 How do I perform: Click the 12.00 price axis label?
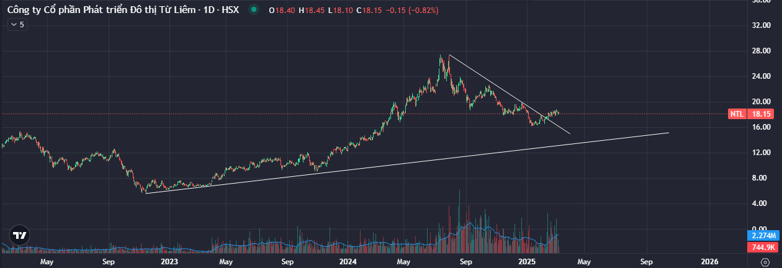pyautogui.click(x=761, y=153)
